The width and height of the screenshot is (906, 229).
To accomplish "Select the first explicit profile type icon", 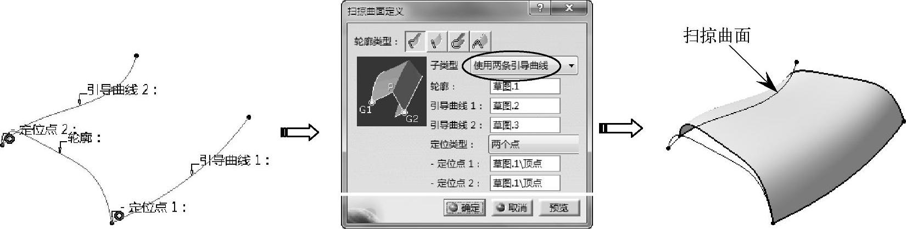I will (415, 41).
